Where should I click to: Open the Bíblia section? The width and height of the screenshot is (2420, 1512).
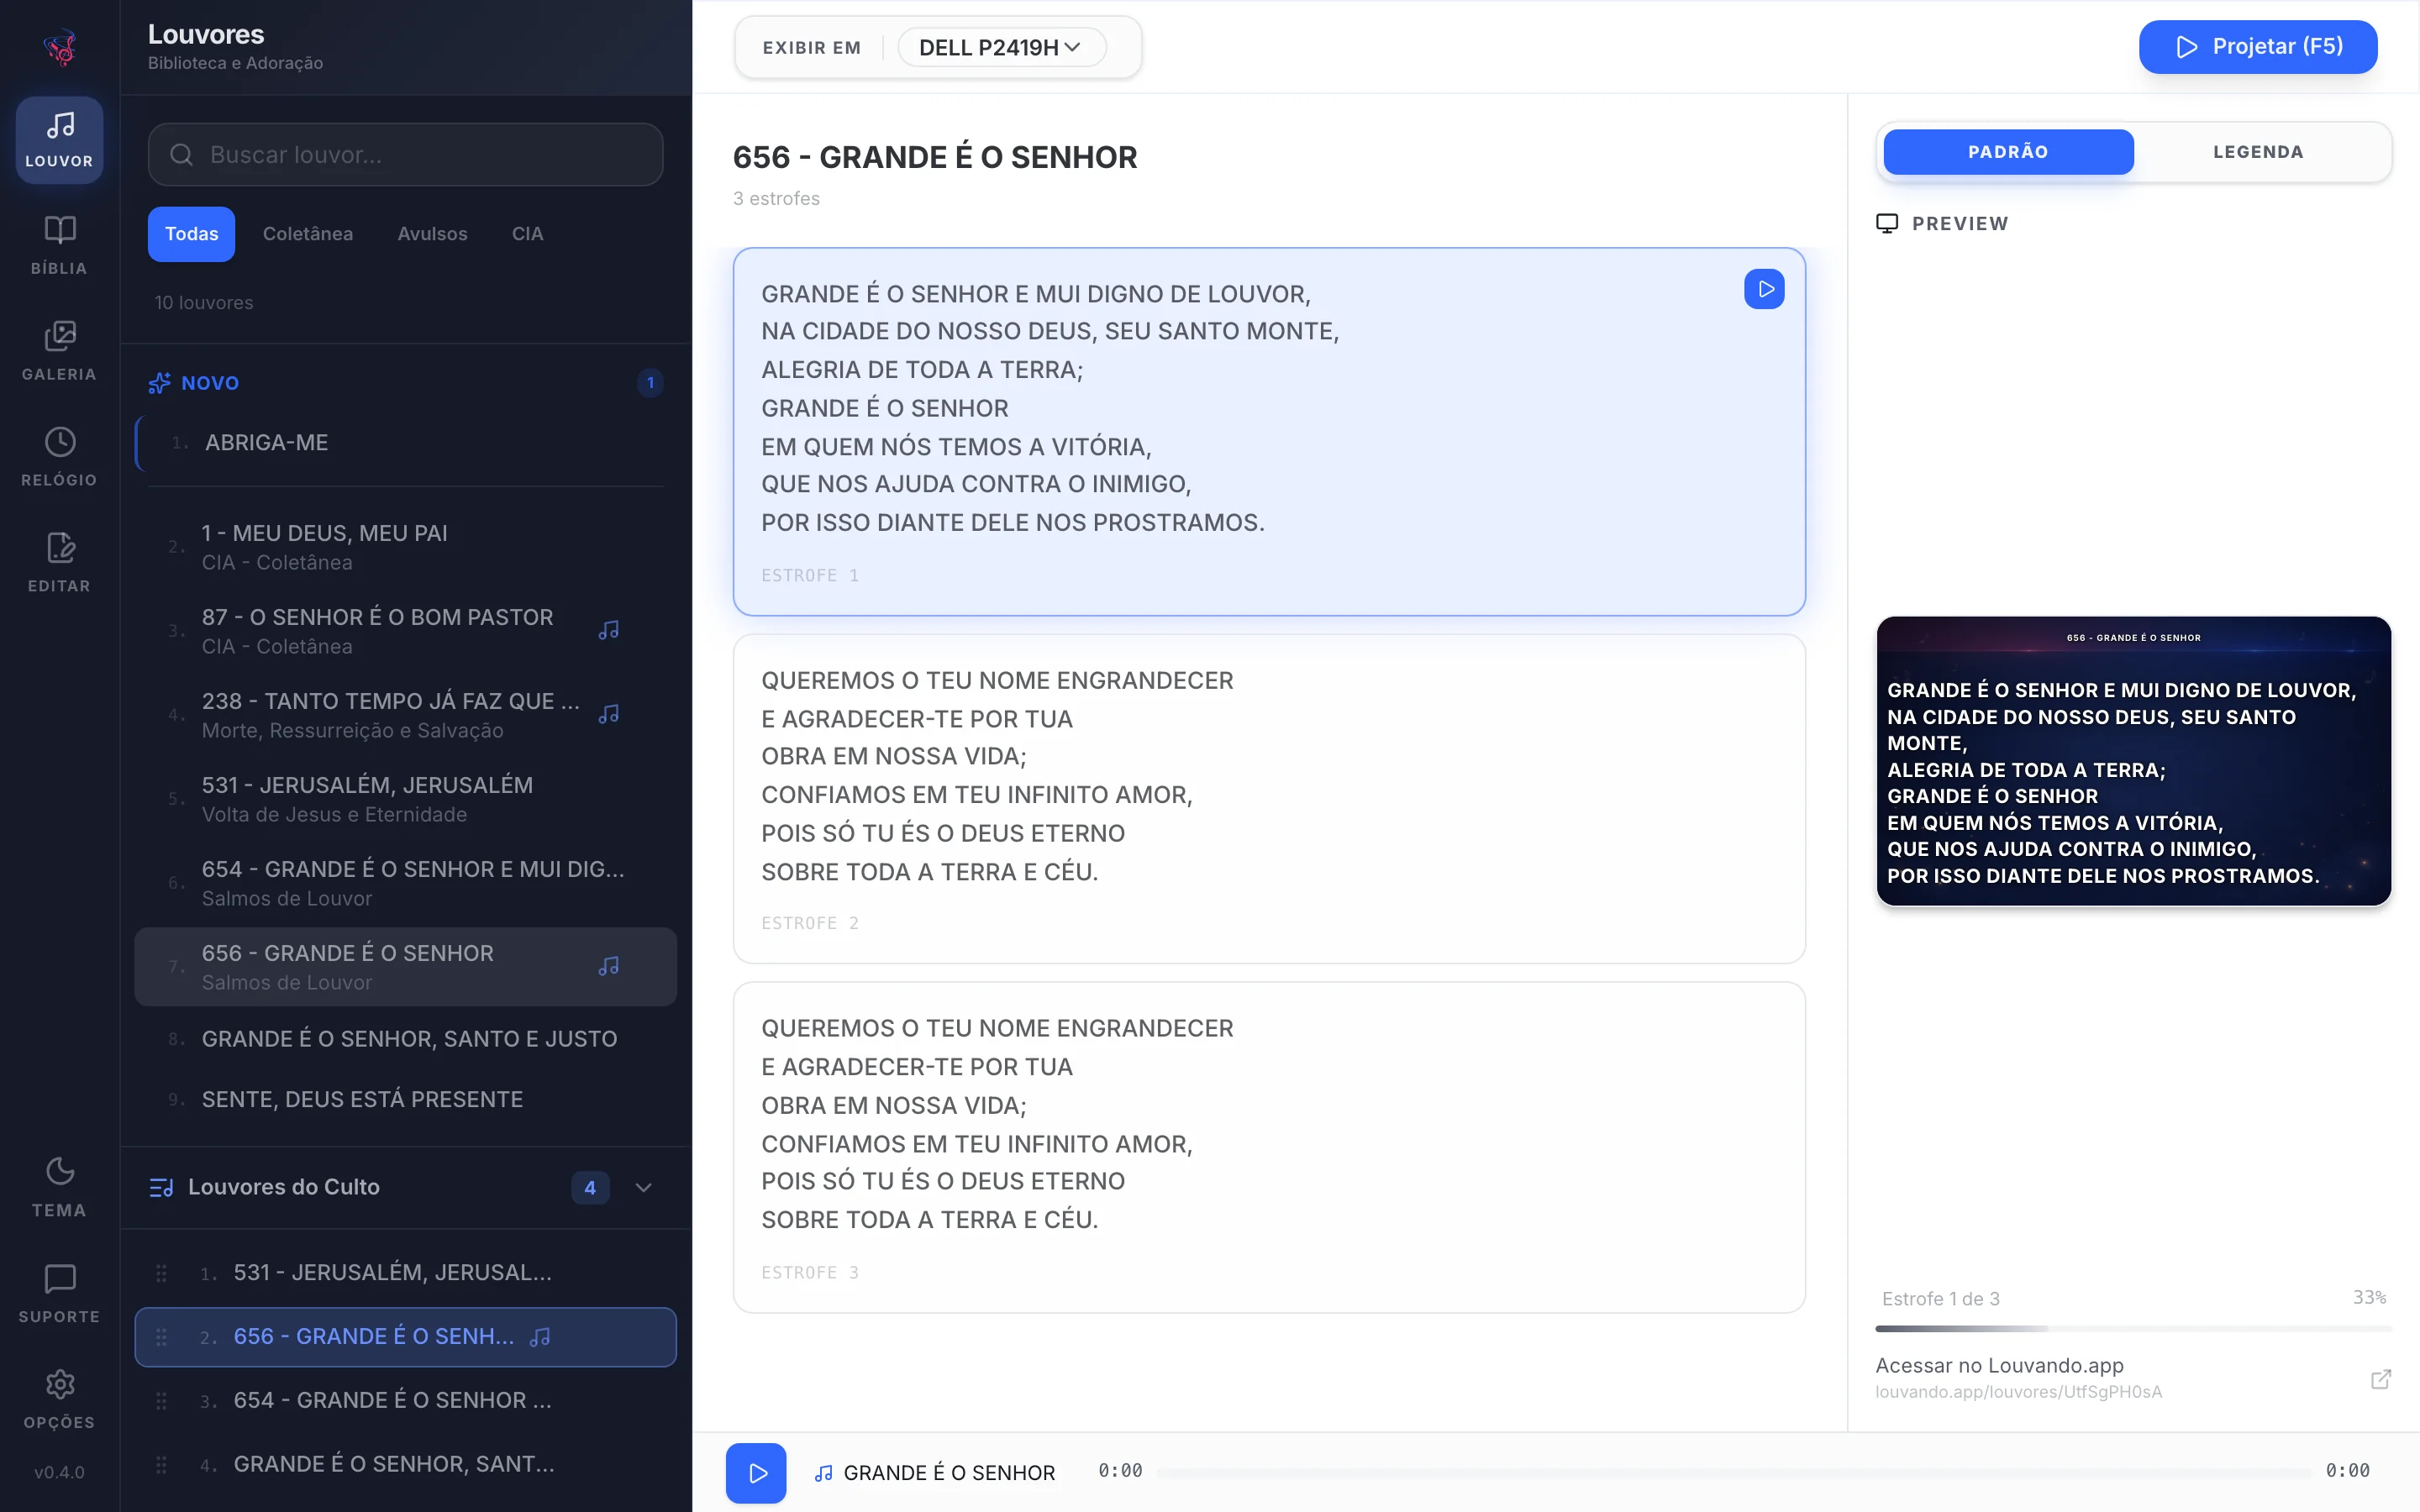point(59,246)
